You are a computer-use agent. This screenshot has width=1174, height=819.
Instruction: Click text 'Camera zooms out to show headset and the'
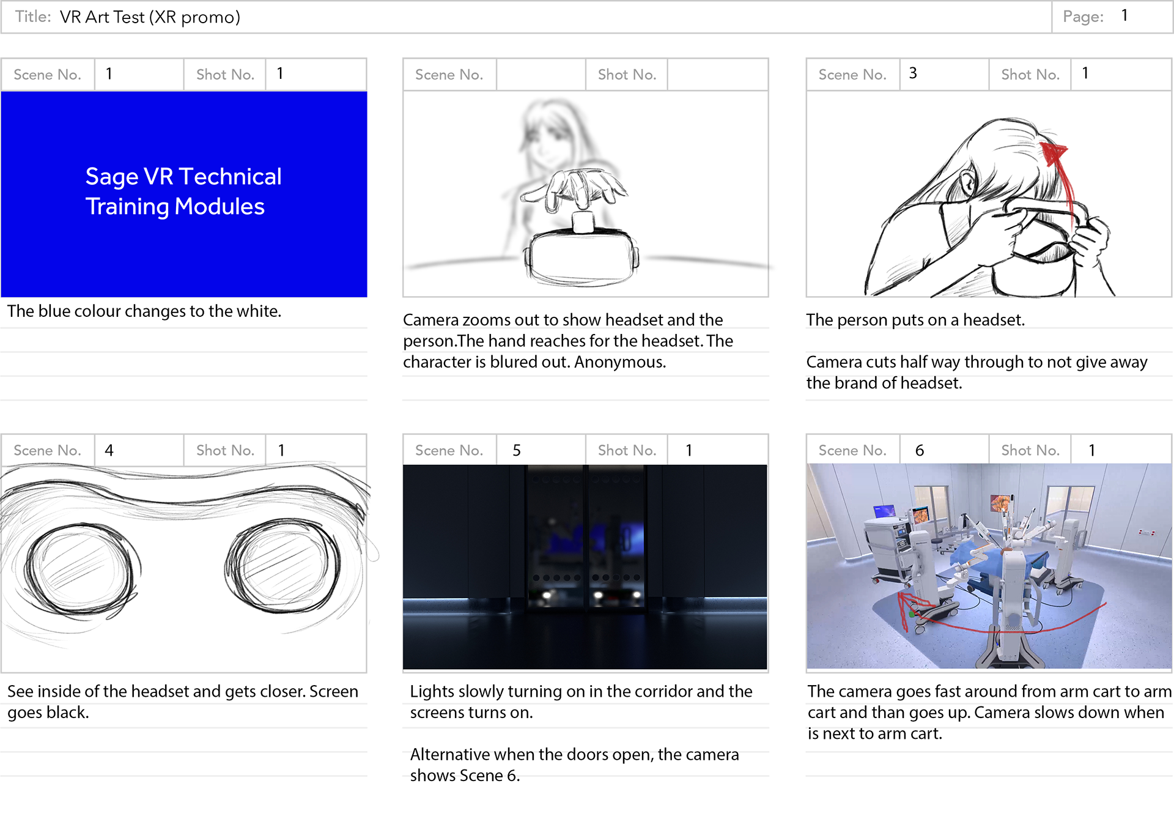(563, 320)
